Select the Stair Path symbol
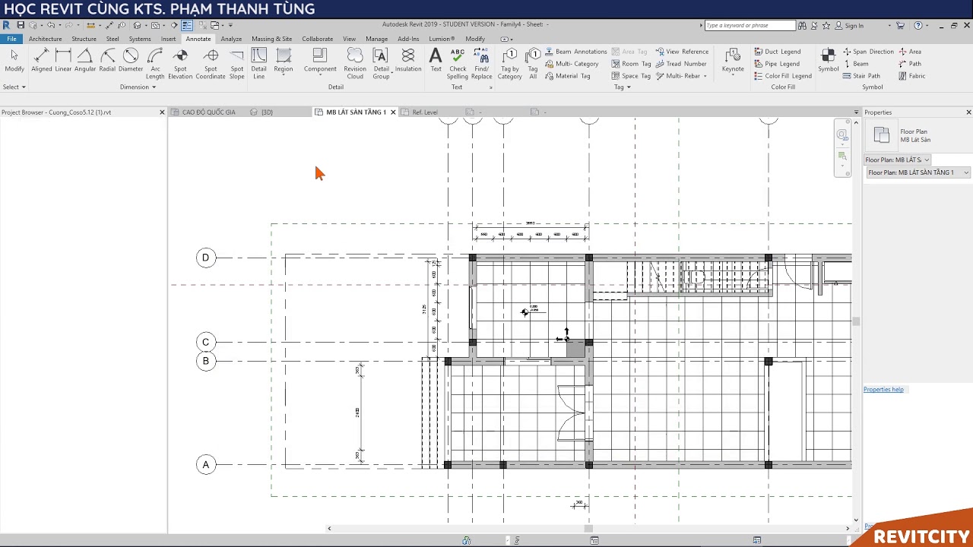 pos(861,76)
